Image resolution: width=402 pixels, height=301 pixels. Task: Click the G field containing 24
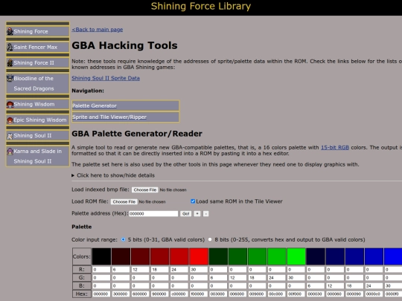pyautogui.click(x=277, y=278)
